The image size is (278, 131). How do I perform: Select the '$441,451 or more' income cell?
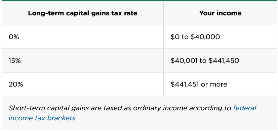point(221,84)
